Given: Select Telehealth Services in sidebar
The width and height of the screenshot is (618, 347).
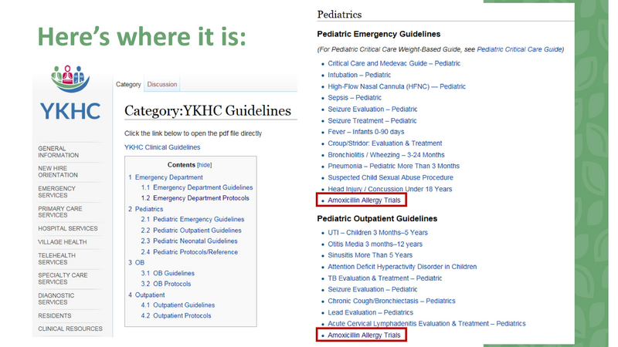Looking at the screenshot, I should 57,258.
